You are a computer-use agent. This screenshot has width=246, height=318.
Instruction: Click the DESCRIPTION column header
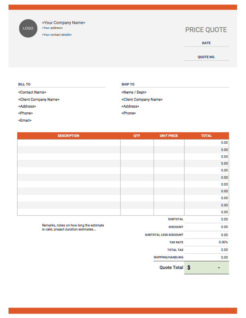click(69, 136)
